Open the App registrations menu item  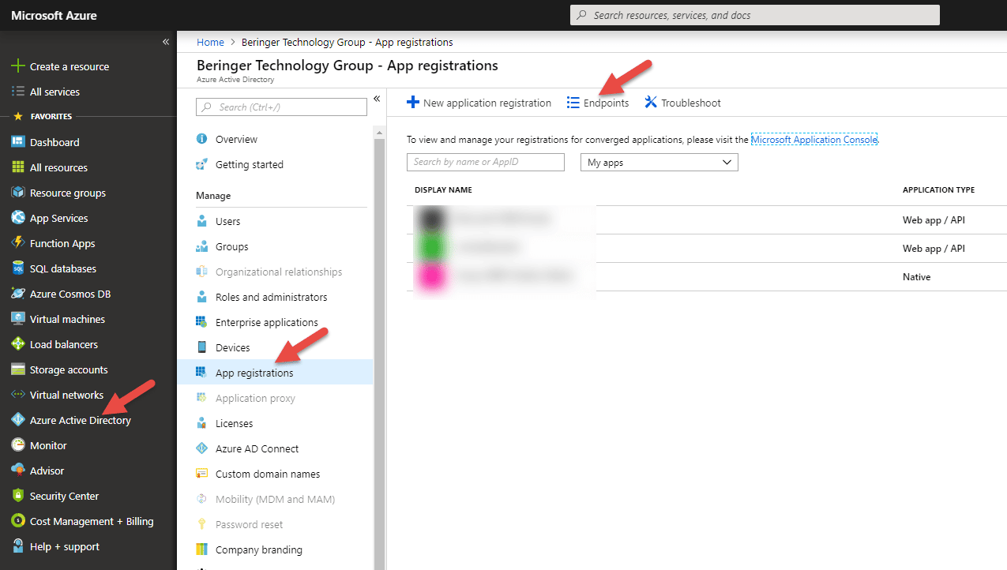[x=275, y=373]
